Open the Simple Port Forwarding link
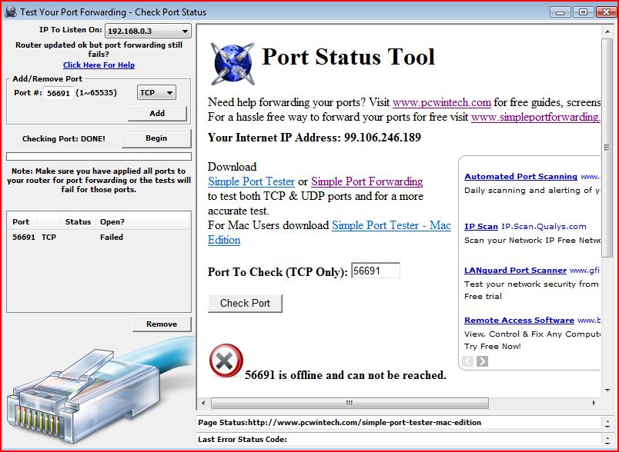This screenshot has height=452, width=619. click(366, 181)
